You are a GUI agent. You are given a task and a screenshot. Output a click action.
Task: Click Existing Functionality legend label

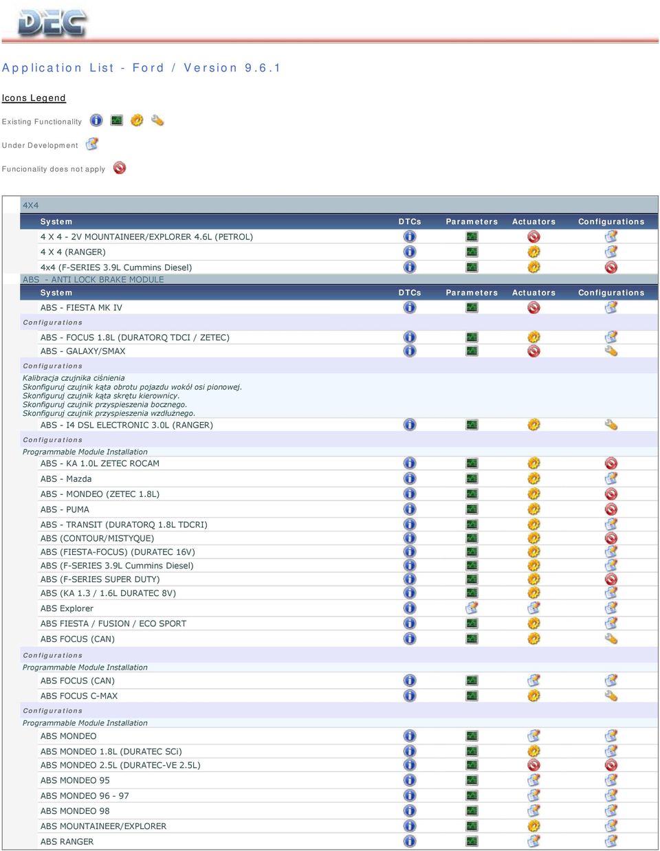click(42, 122)
